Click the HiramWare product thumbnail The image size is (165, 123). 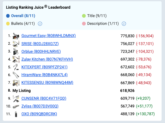pos(16,75)
